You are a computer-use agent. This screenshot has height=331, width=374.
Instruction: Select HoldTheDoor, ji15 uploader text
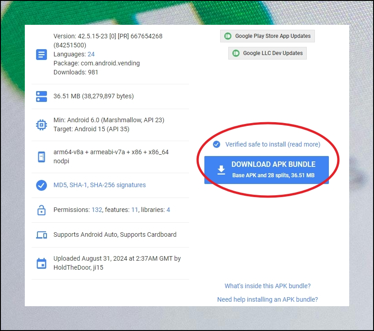(x=78, y=267)
